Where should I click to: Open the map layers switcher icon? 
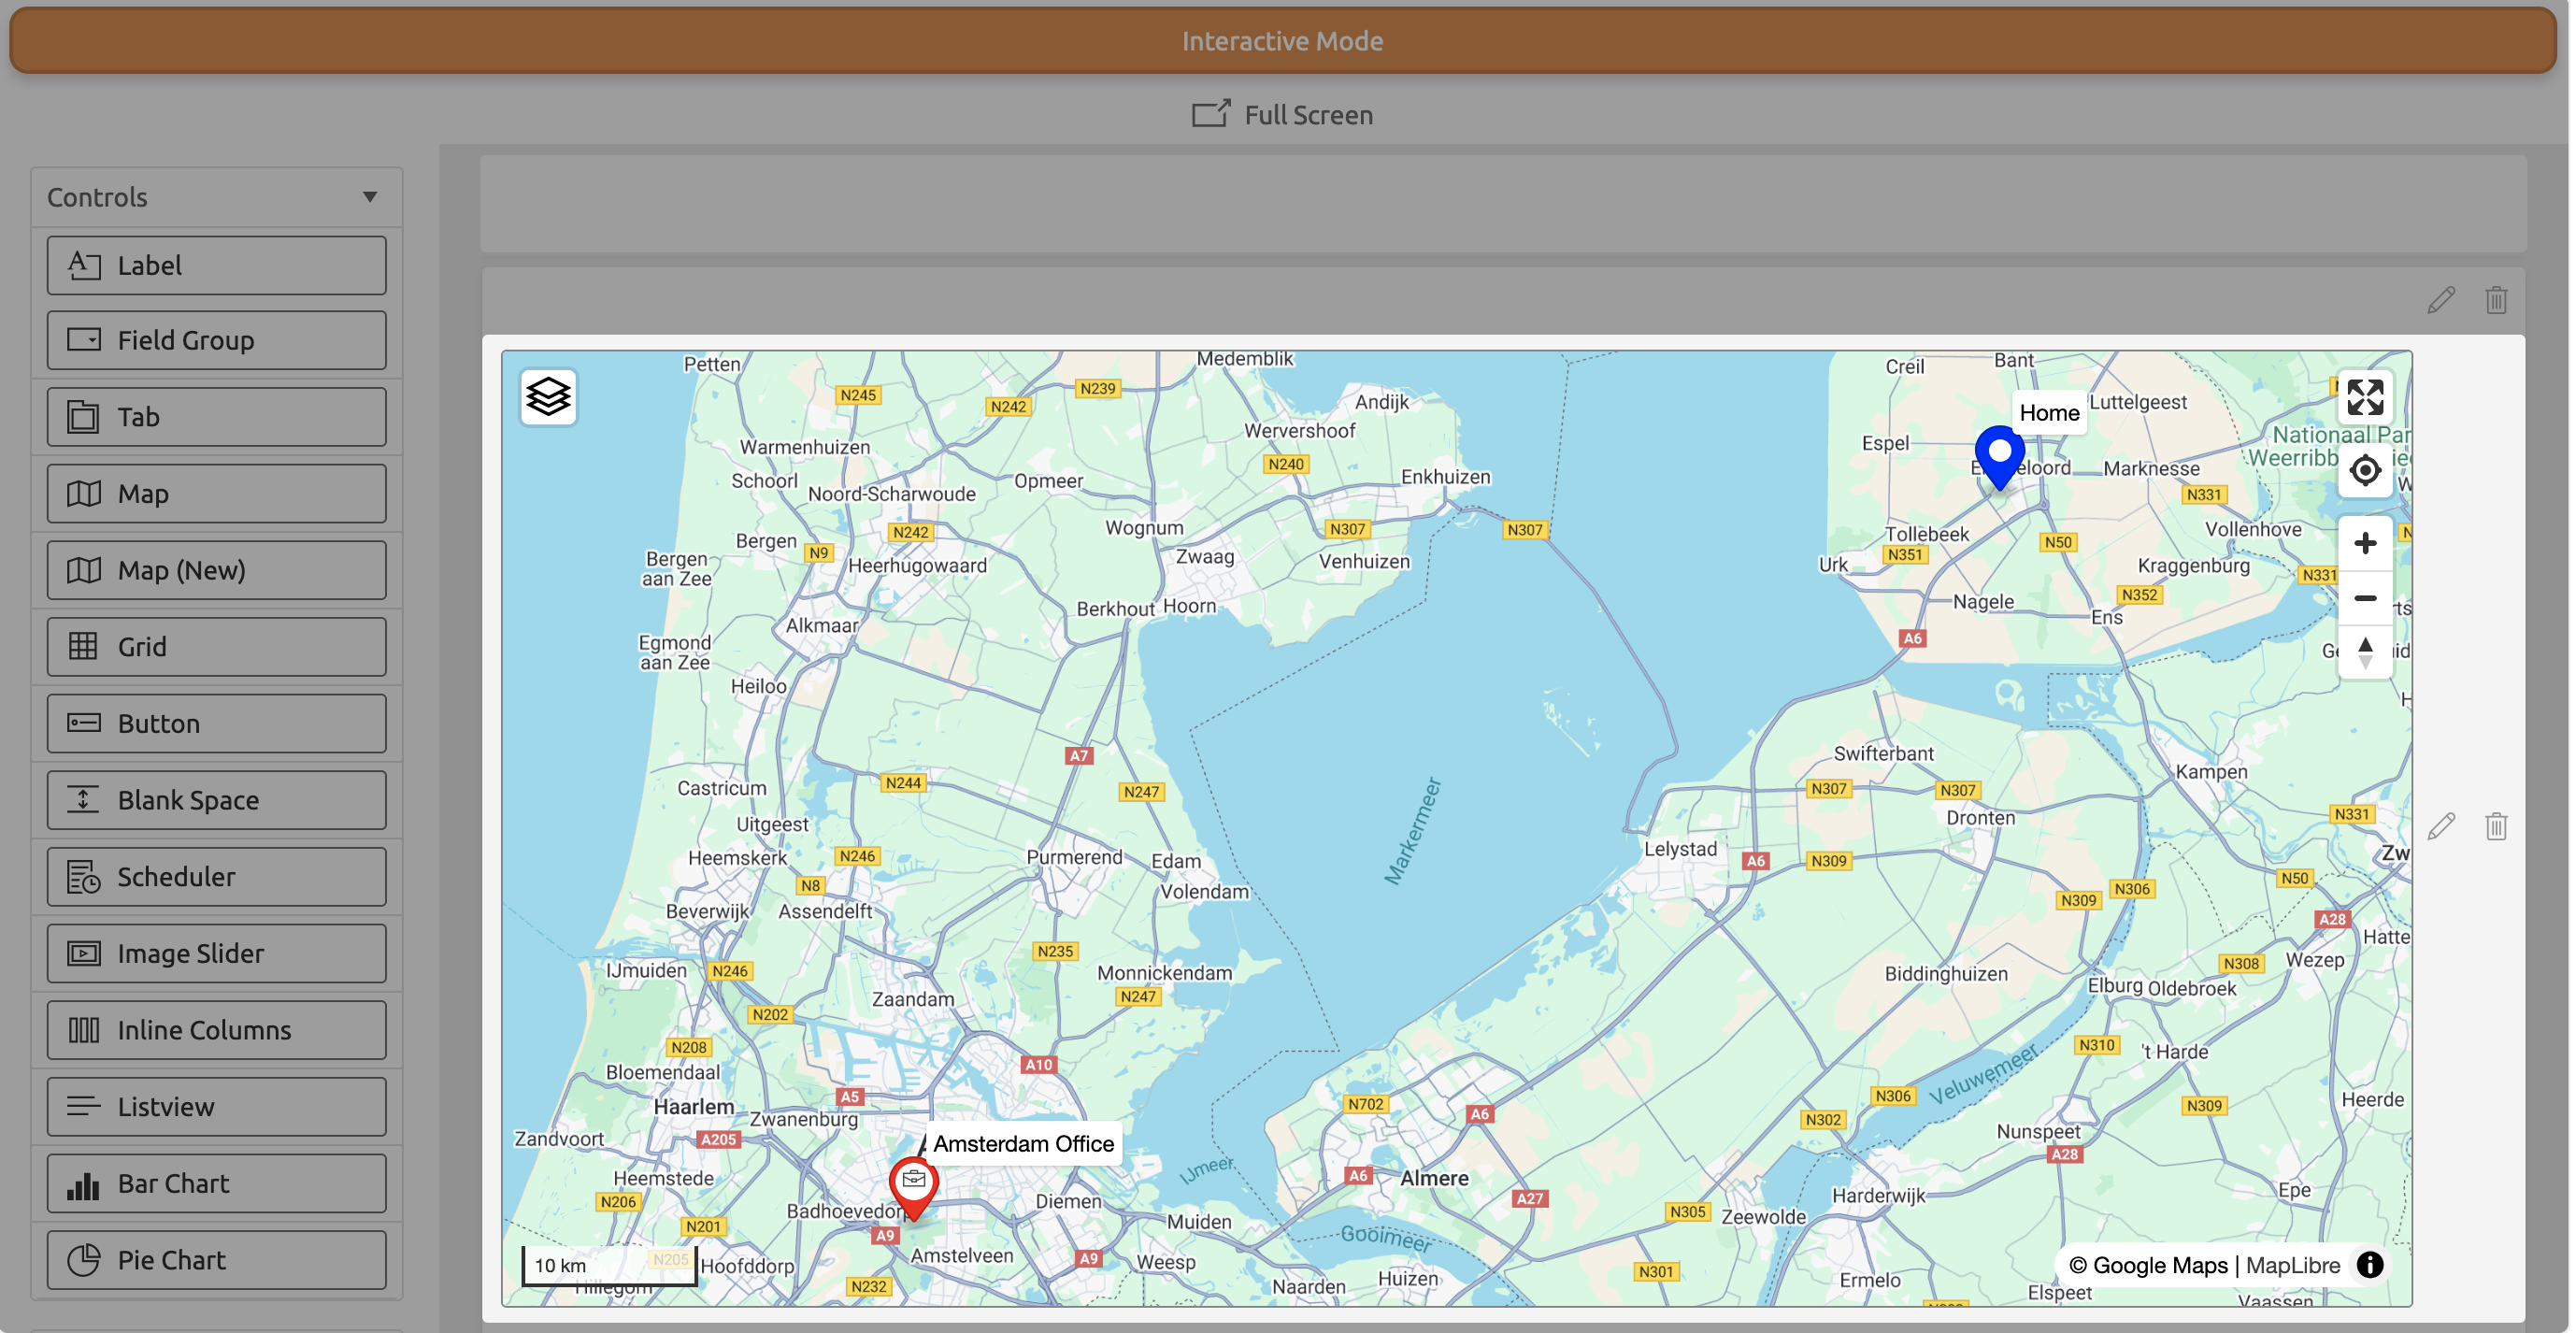click(x=548, y=398)
